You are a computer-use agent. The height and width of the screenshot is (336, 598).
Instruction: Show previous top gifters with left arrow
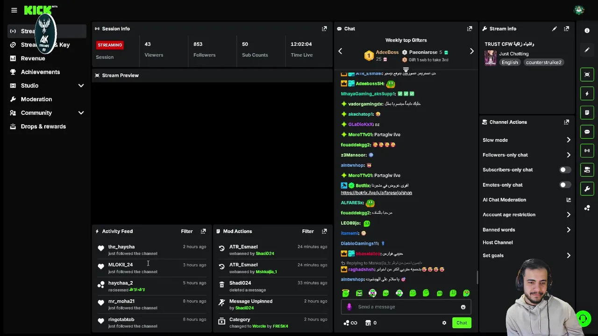pos(340,51)
